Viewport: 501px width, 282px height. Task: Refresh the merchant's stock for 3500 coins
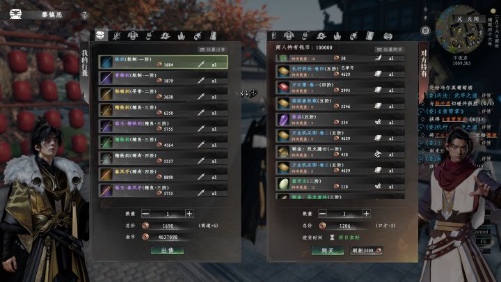(x=367, y=251)
